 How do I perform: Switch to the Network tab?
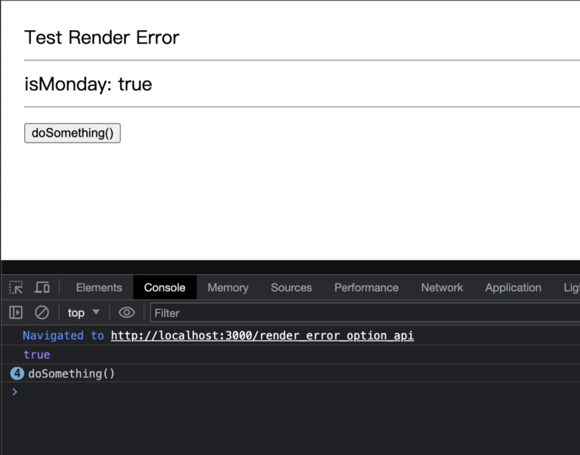(x=442, y=287)
